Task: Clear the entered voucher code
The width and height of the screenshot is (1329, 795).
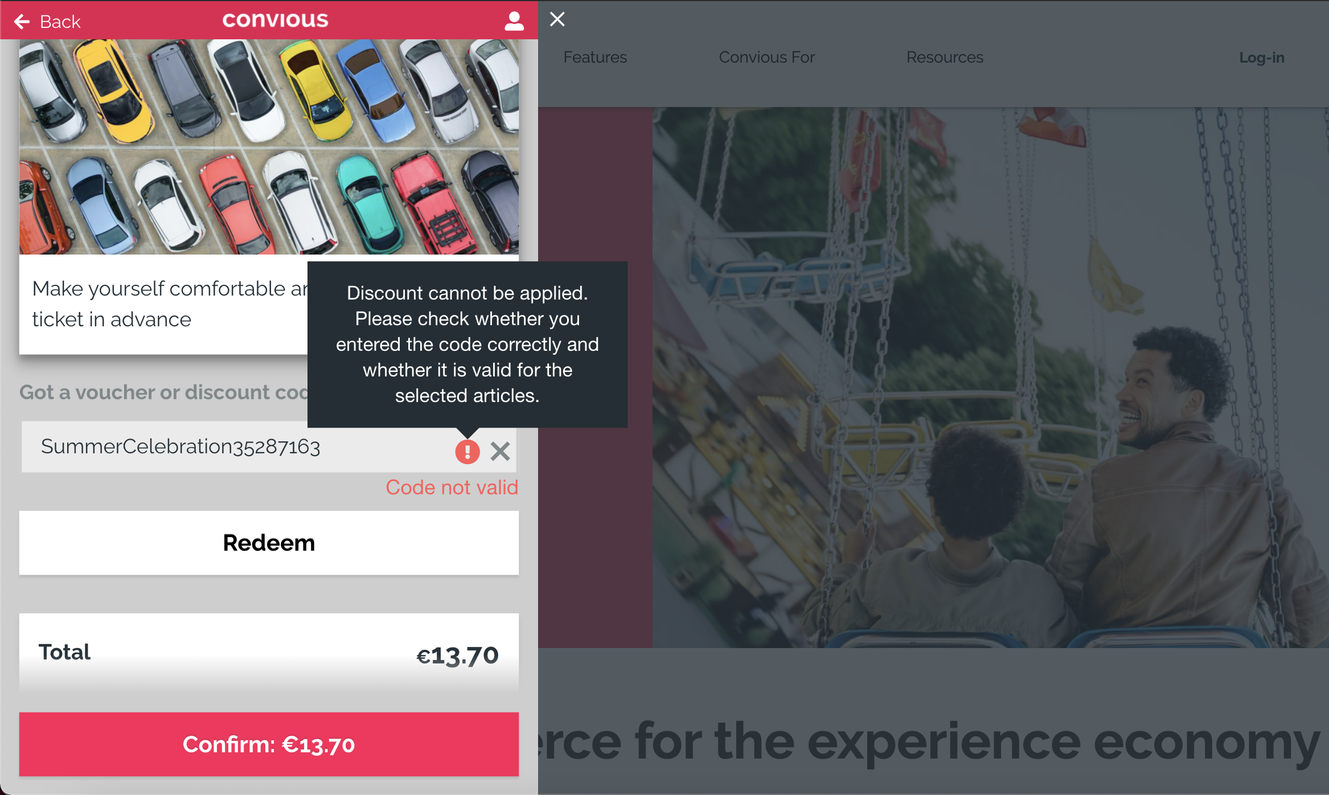Action: 500,452
